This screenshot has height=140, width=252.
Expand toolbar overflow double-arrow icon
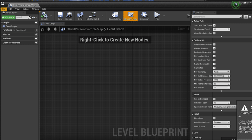tap(188, 16)
